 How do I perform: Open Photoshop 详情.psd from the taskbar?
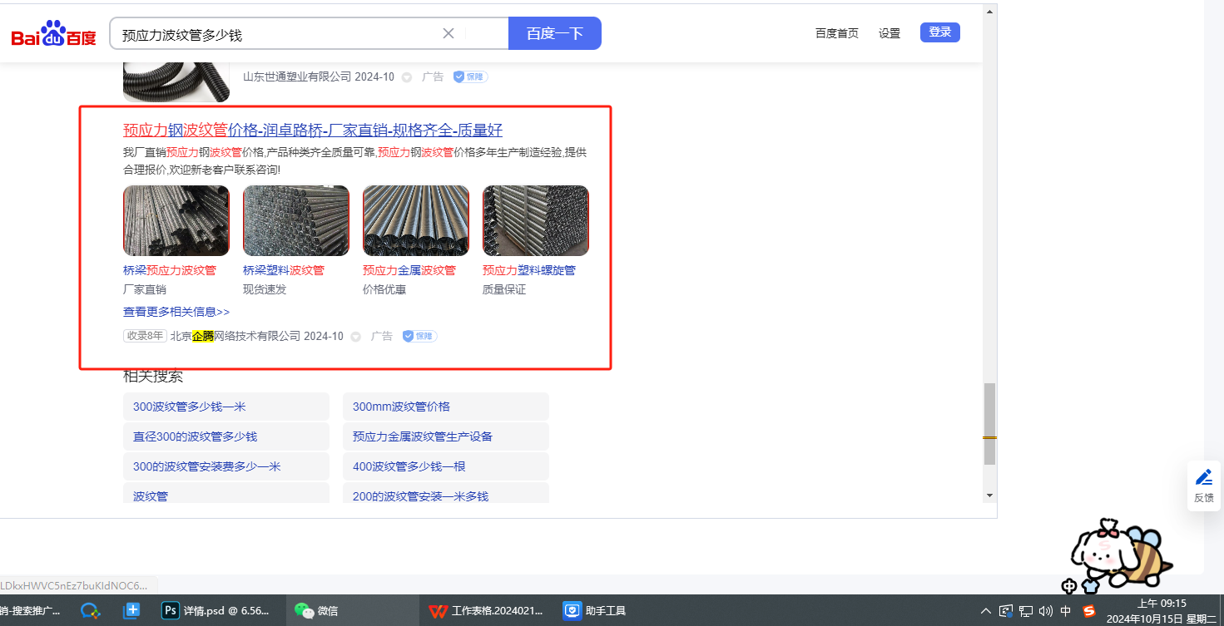(x=216, y=611)
